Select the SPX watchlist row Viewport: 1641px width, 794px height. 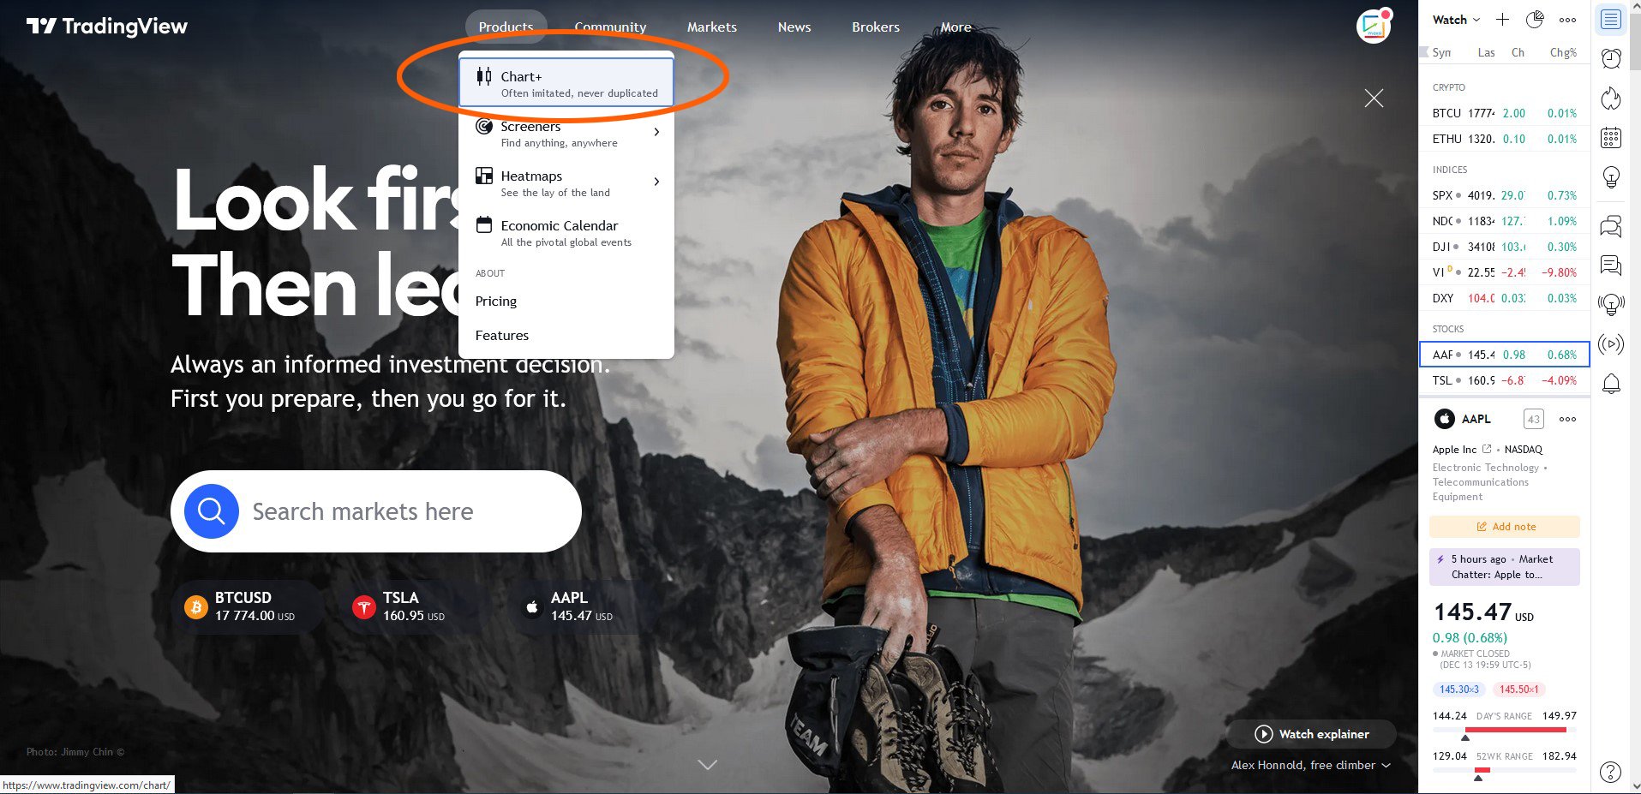point(1505,195)
